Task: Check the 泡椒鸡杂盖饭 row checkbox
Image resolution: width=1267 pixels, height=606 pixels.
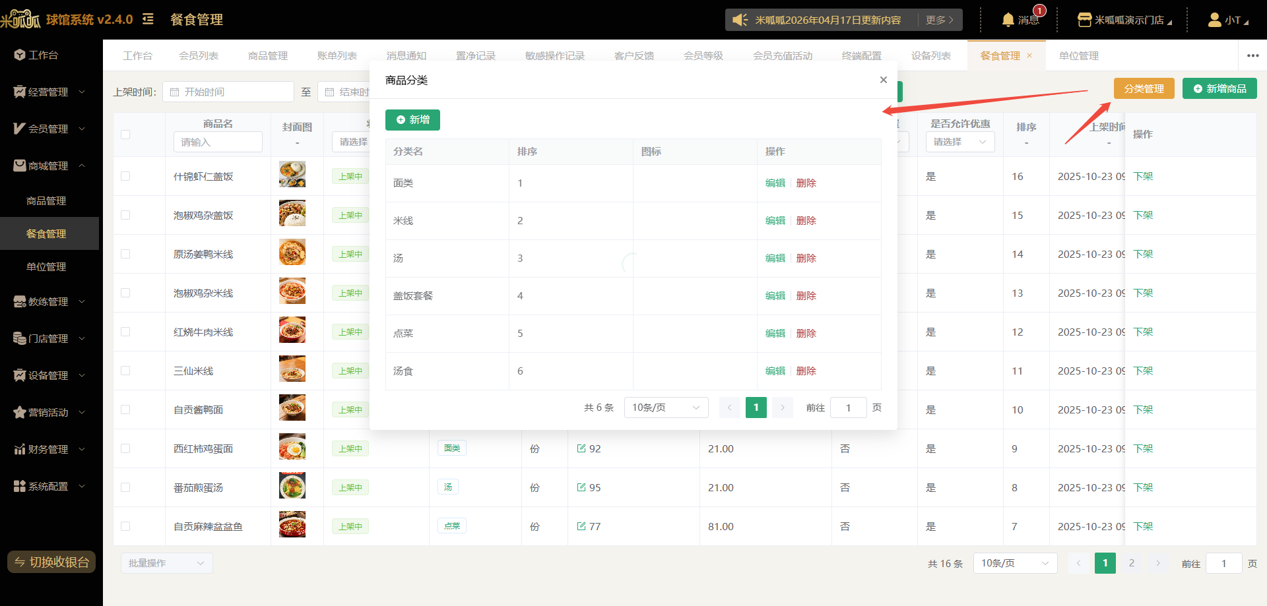Action: click(125, 215)
